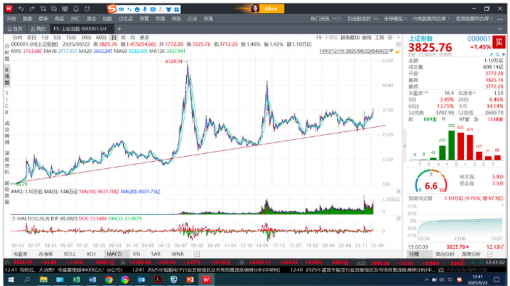Open the Word icon in taskbar
Screen dimensions: 510x286
tap(92, 279)
